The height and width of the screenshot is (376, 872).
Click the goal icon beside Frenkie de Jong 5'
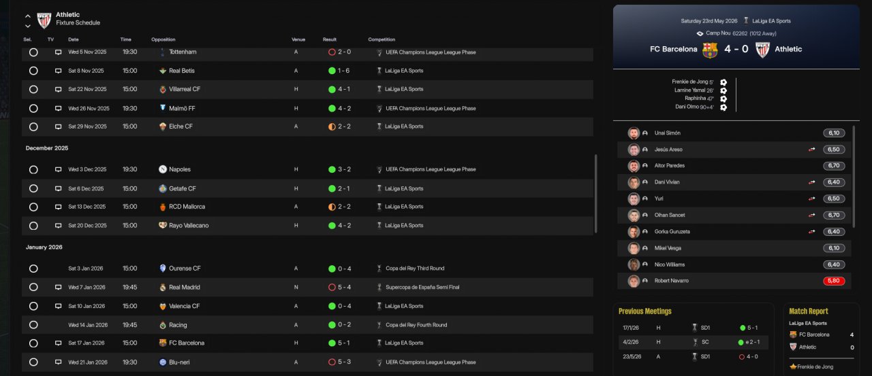(723, 82)
